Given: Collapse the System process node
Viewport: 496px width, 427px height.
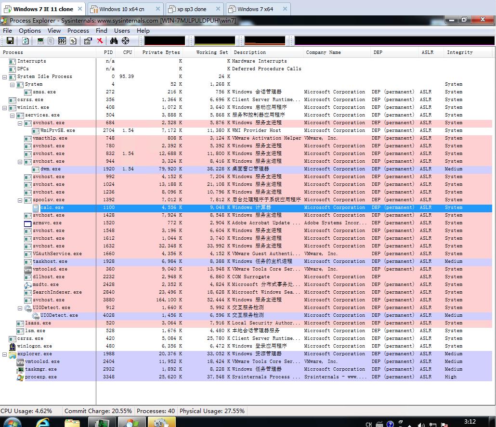Looking at the screenshot, I should 12,85.
